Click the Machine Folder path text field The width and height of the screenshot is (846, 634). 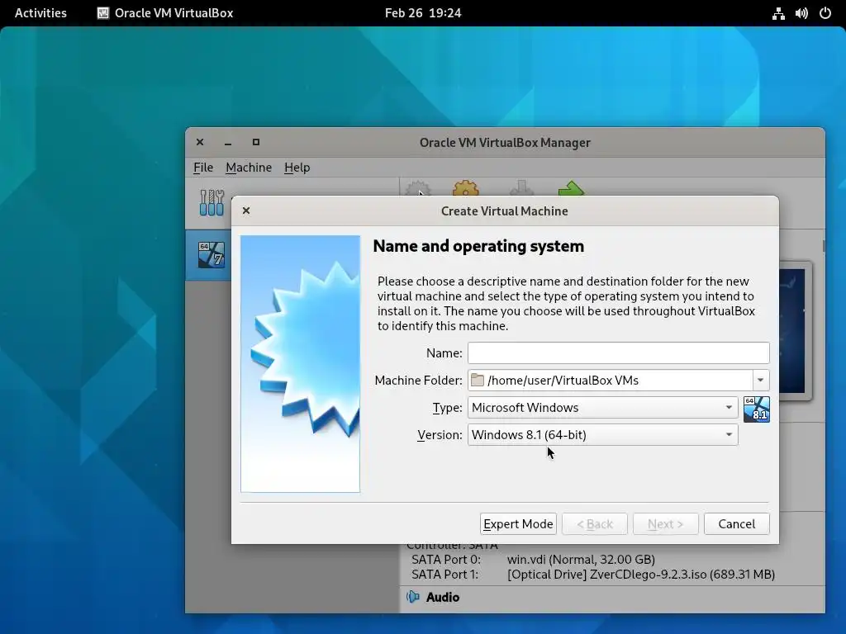611,380
